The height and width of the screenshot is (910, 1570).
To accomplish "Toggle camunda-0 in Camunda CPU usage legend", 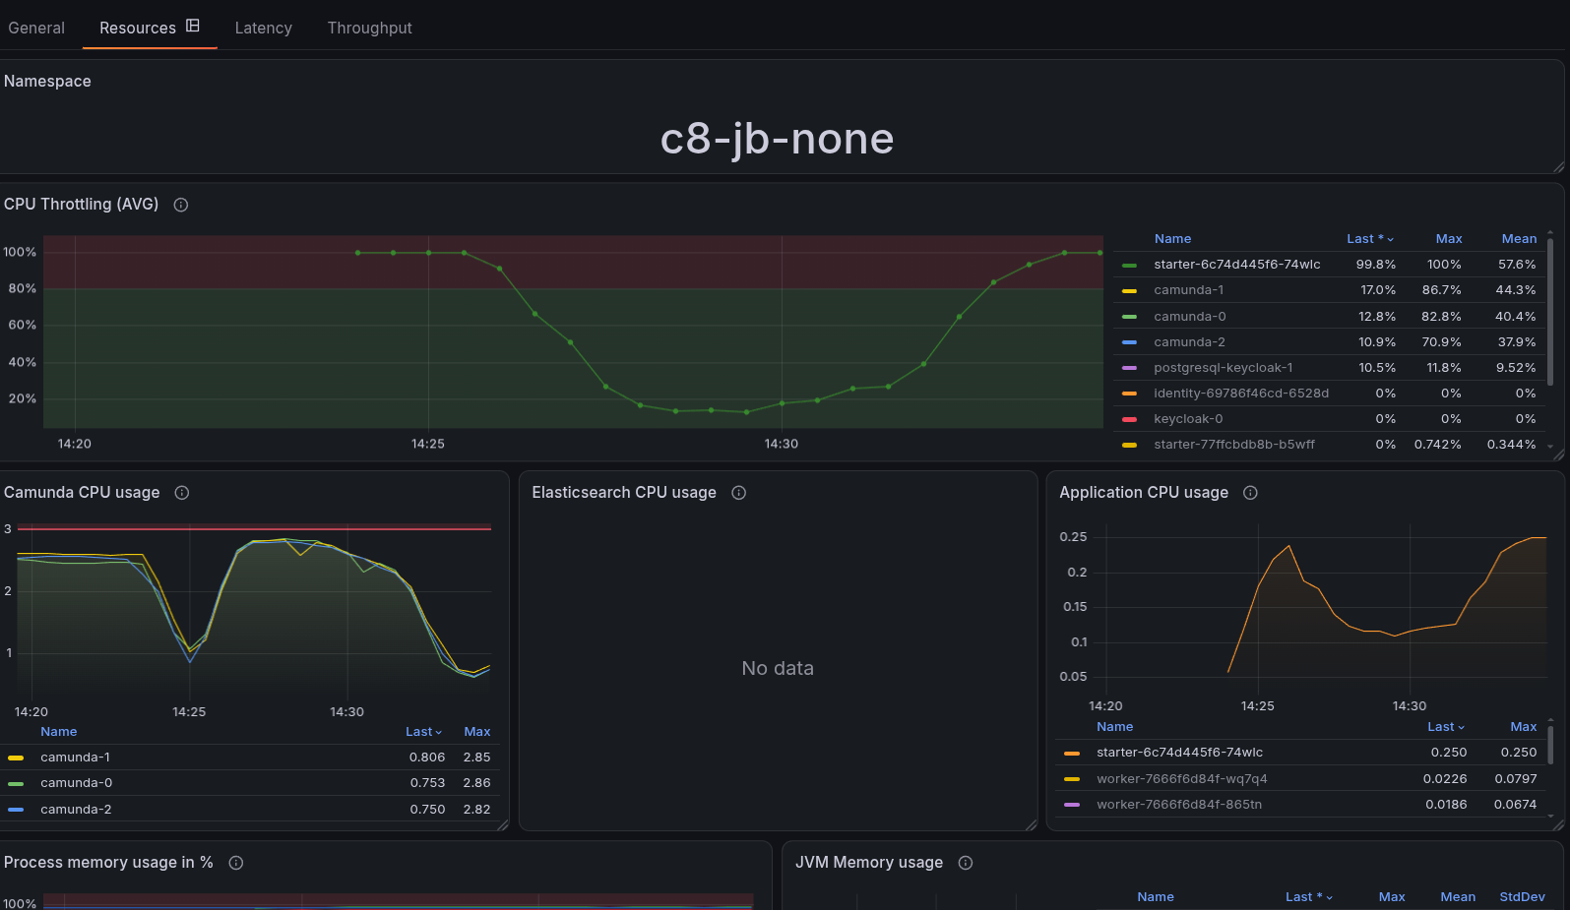I will pos(77,783).
